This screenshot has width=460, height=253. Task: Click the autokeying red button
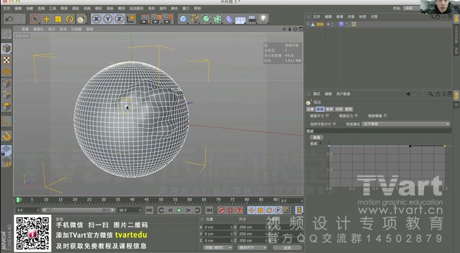(230, 210)
